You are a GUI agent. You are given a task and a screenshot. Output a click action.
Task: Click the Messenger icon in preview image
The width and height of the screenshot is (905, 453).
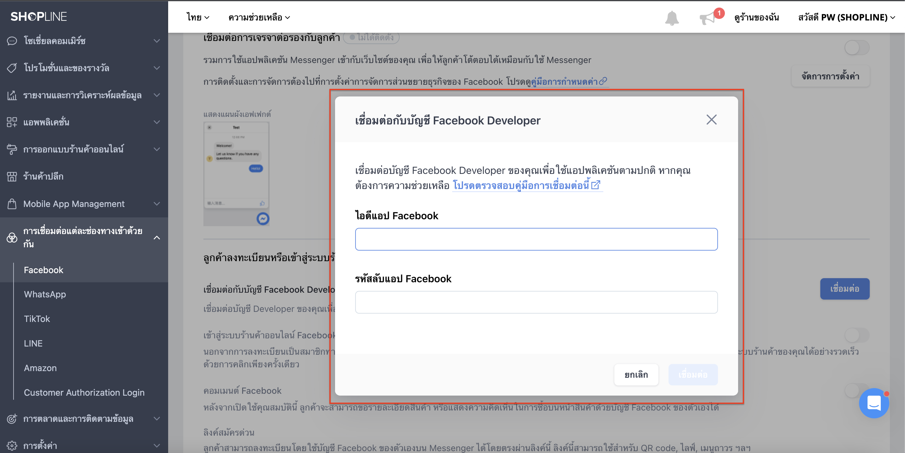point(263,219)
